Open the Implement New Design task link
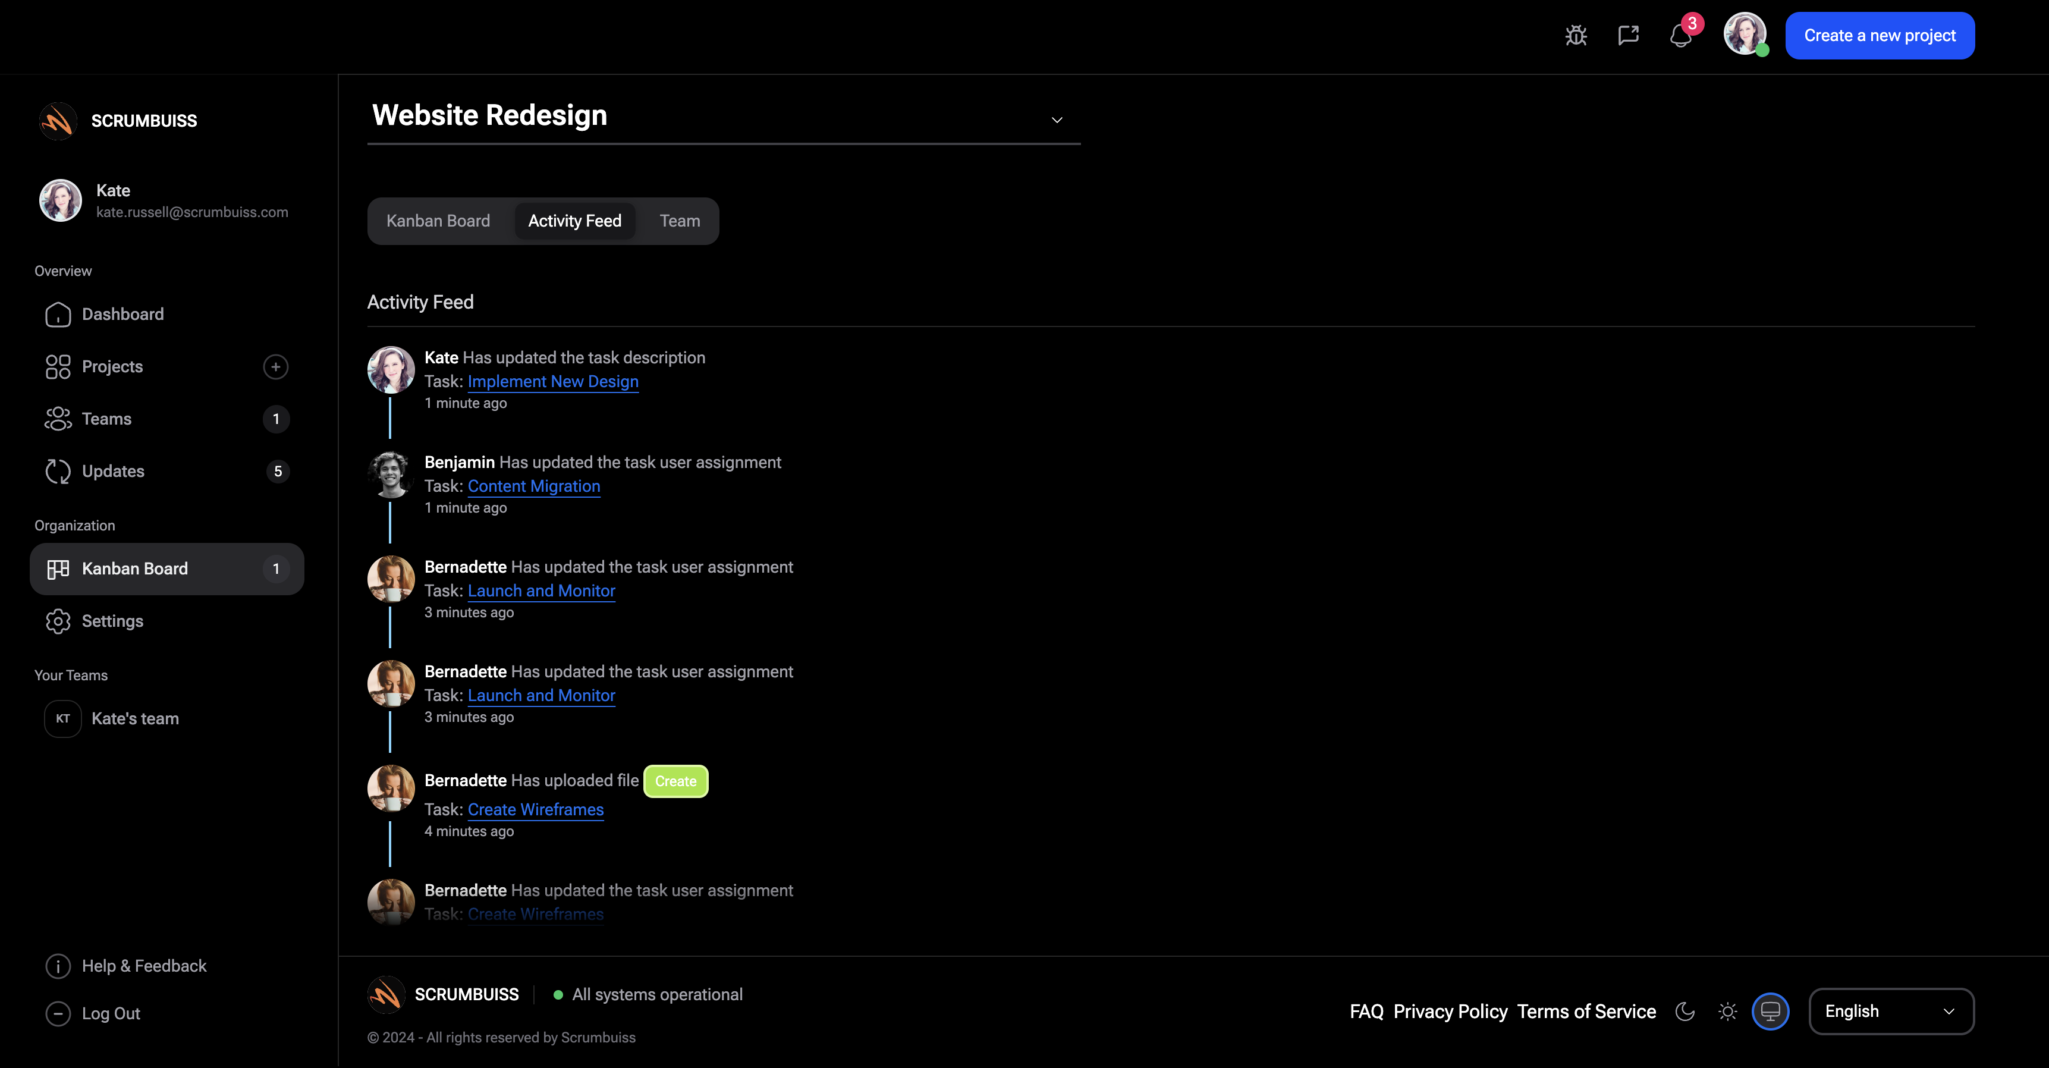Screen dimensions: 2049x1068 553,382
